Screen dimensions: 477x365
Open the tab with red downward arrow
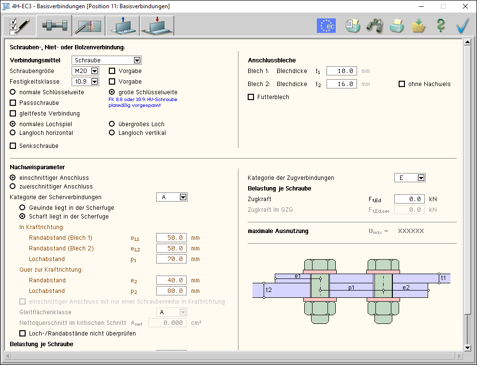click(x=157, y=26)
